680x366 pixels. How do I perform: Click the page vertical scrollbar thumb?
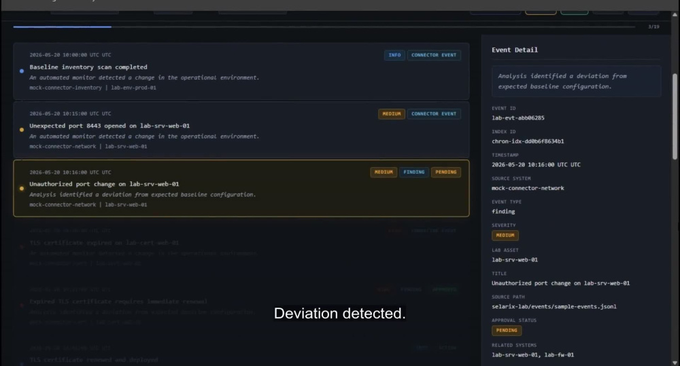point(675,117)
